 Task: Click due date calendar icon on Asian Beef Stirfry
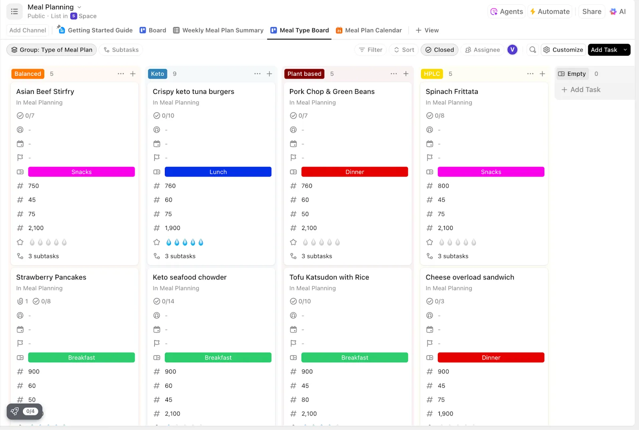tap(20, 144)
